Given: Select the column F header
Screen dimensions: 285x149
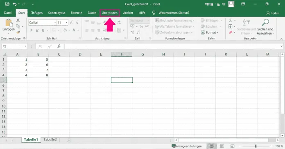Looking at the screenshot, I should 122,55.
